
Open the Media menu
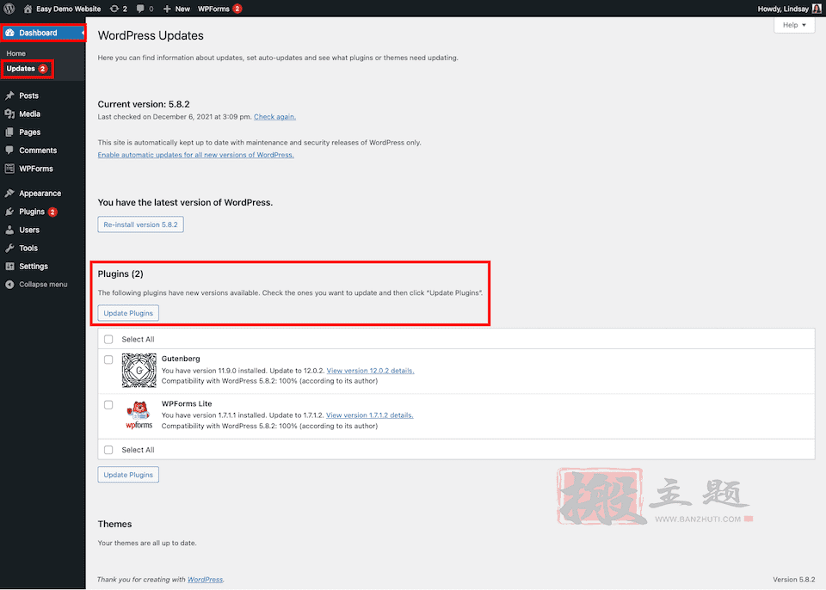click(29, 114)
